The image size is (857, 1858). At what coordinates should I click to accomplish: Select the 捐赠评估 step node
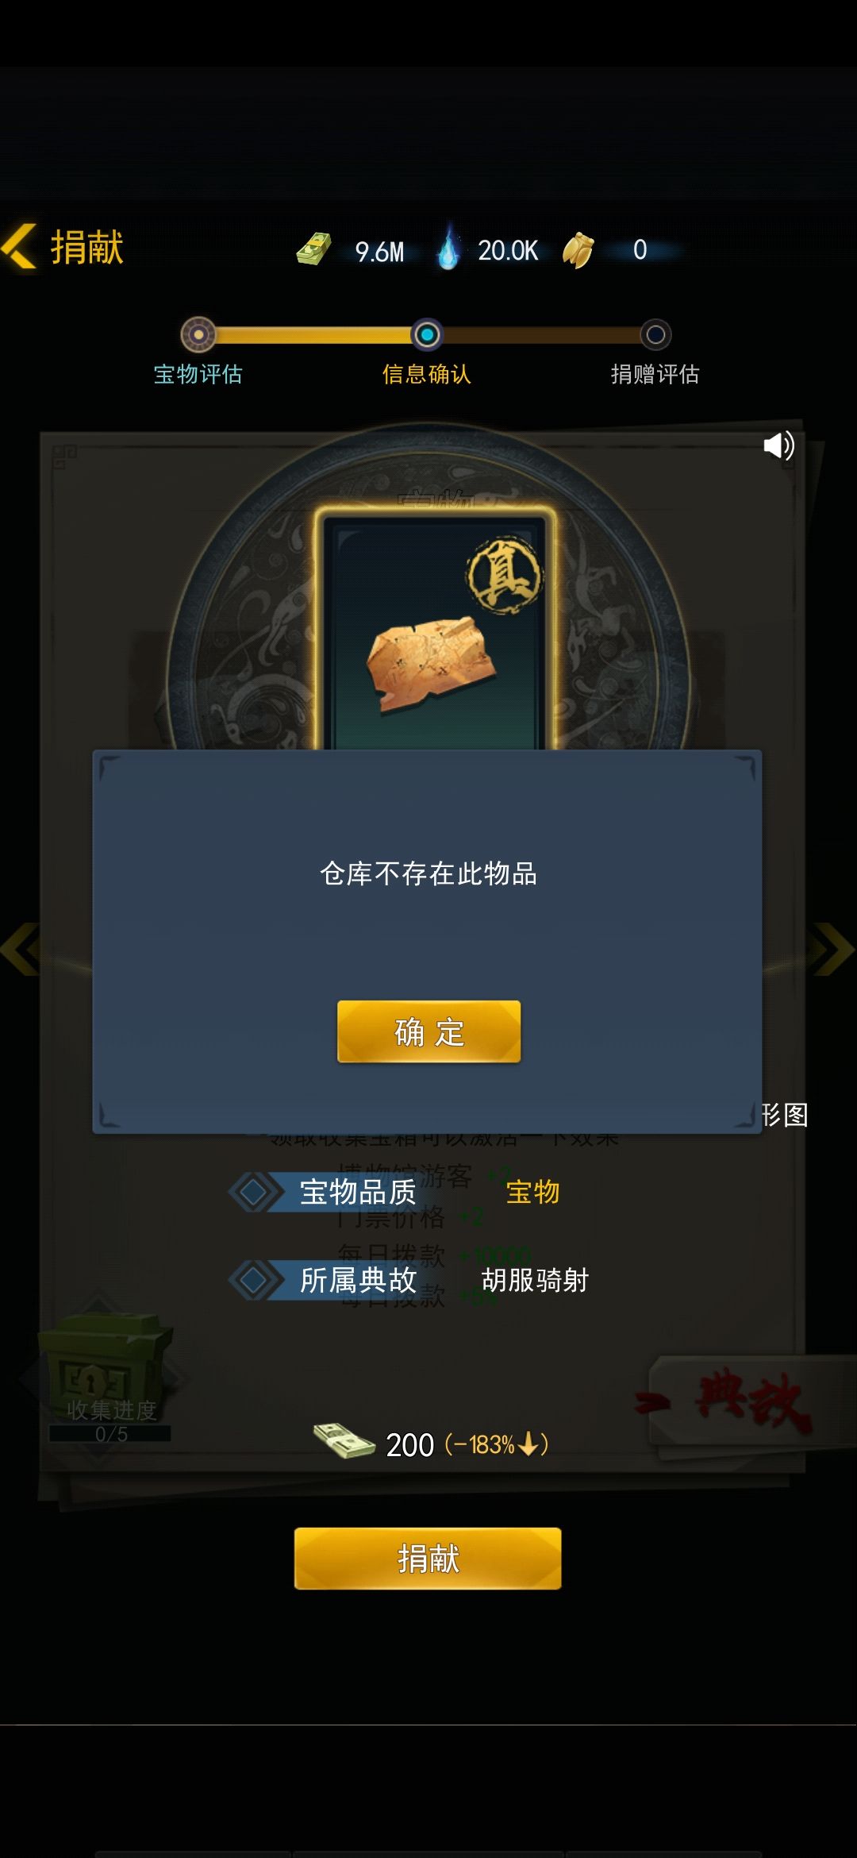[x=655, y=335]
